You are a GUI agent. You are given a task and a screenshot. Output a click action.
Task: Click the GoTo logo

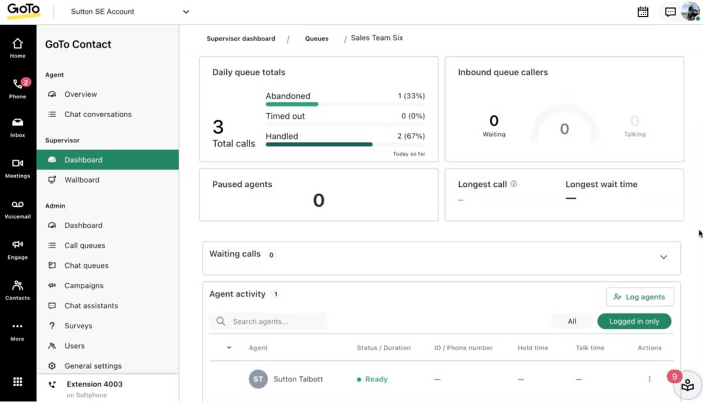(22, 11)
